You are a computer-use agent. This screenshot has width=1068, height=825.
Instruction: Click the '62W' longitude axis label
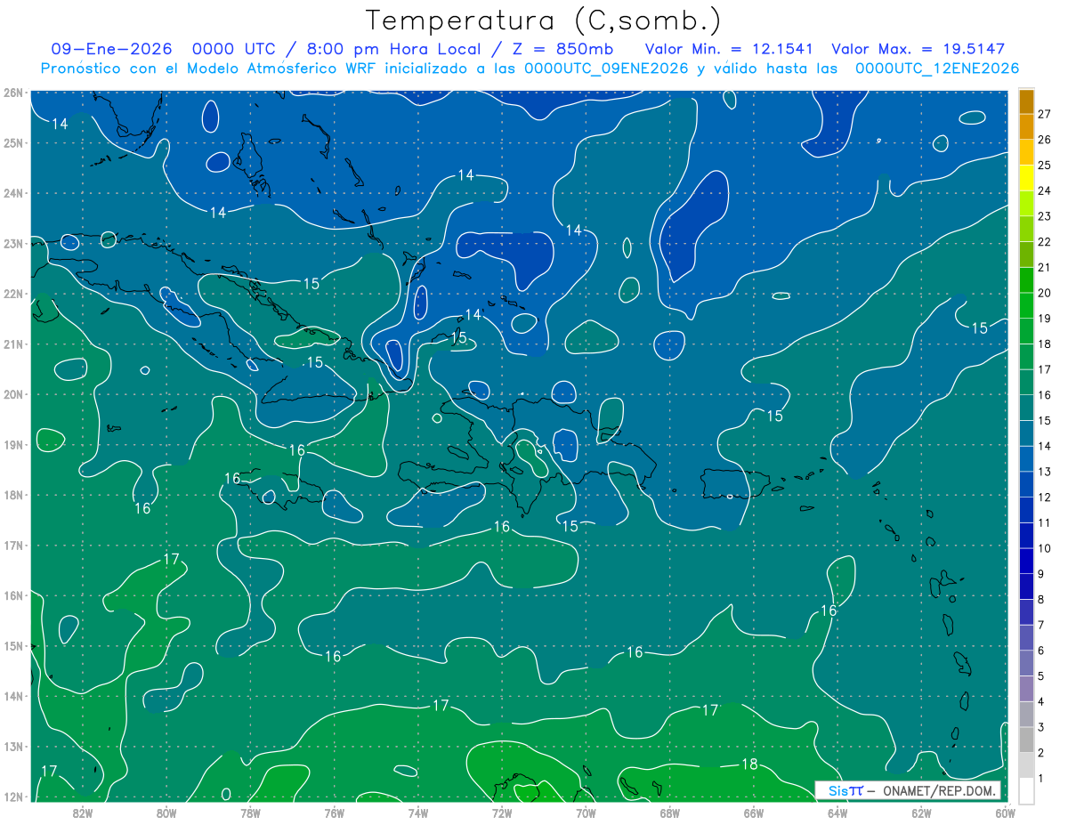click(921, 813)
